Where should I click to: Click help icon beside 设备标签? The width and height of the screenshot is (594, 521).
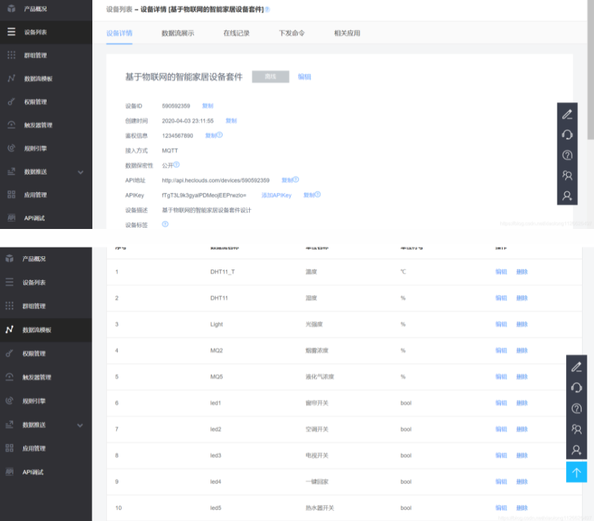tap(165, 224)
